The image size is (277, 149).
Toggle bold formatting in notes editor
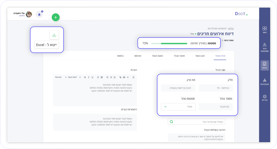click(85, 77)
